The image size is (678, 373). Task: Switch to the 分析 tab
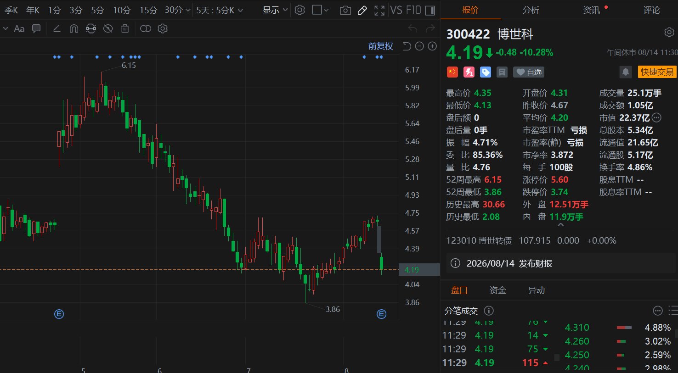pyautogui.click(x=531, y=10)
